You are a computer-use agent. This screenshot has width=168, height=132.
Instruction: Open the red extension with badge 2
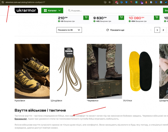[117, 2]
